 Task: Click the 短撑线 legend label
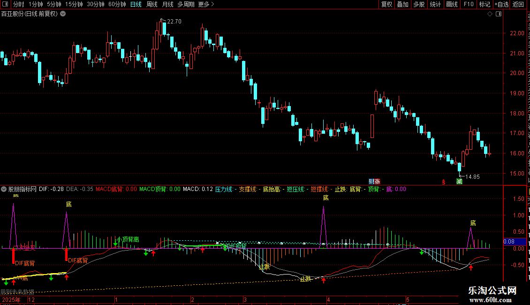321,189
